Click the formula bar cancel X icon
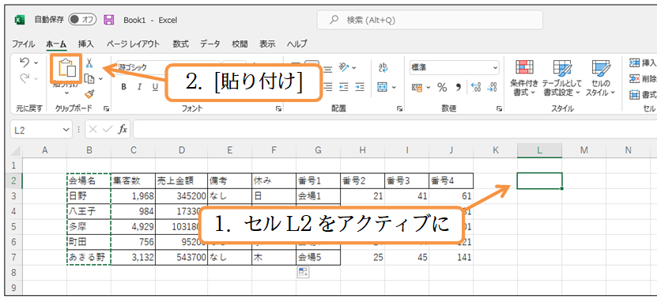The height and width of the screenshot is (299, 657). (93, 130)
